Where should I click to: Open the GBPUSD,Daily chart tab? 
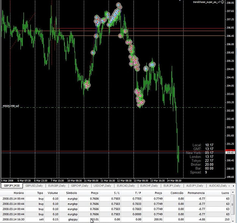[34, 186]
